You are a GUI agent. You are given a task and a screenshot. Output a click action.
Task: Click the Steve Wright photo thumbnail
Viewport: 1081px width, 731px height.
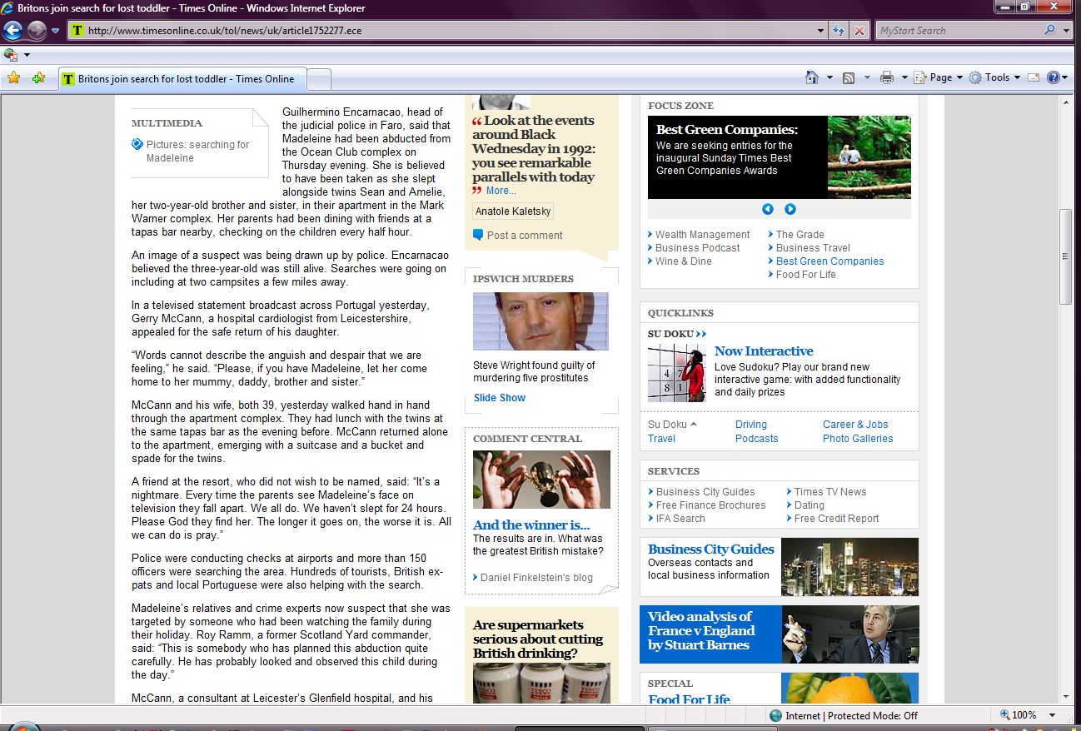pyautogui.click(x=540, y=321)
